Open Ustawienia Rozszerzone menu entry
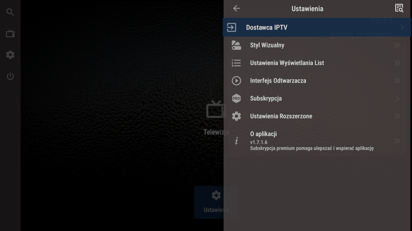412x231 pixels. [281, 116]
